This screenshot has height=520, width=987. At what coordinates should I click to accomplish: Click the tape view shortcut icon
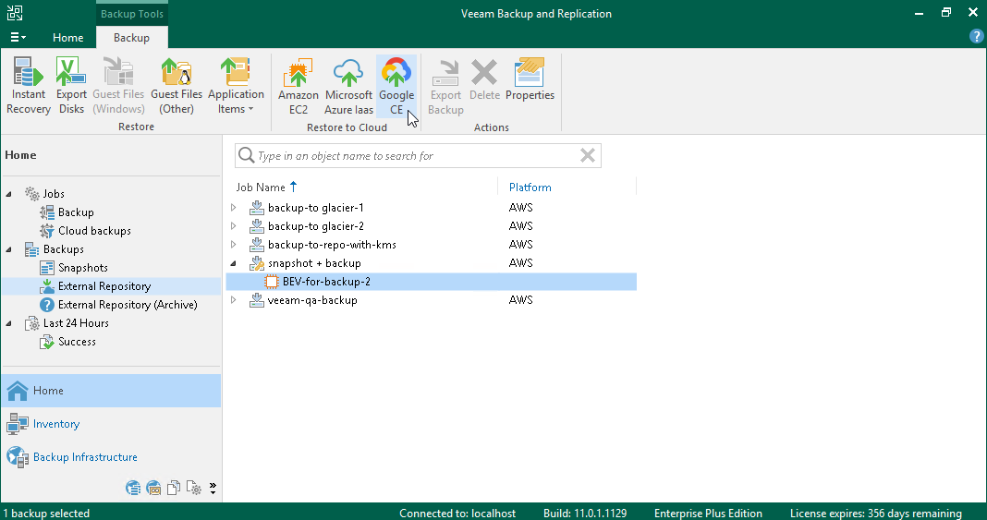[153, 488]
